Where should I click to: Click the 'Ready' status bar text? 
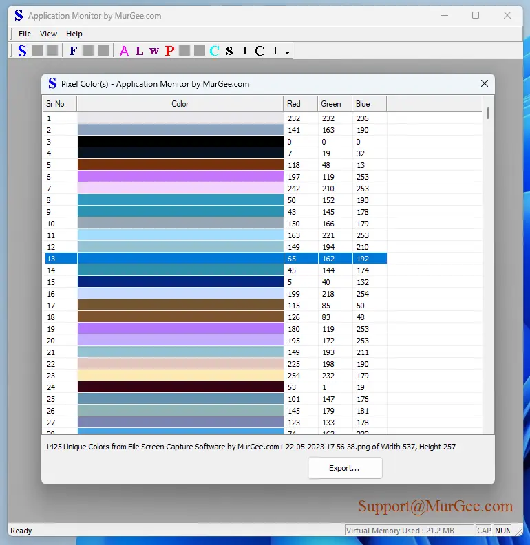click(21, 531)
